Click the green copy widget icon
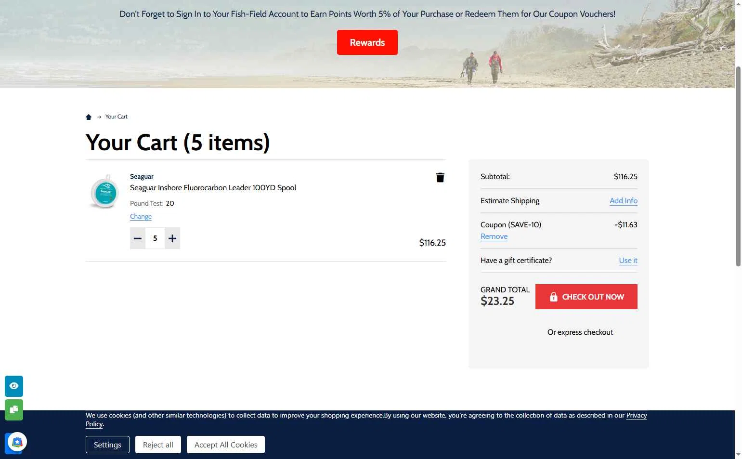This screenshot has height=459, width=742. [14, 410]
